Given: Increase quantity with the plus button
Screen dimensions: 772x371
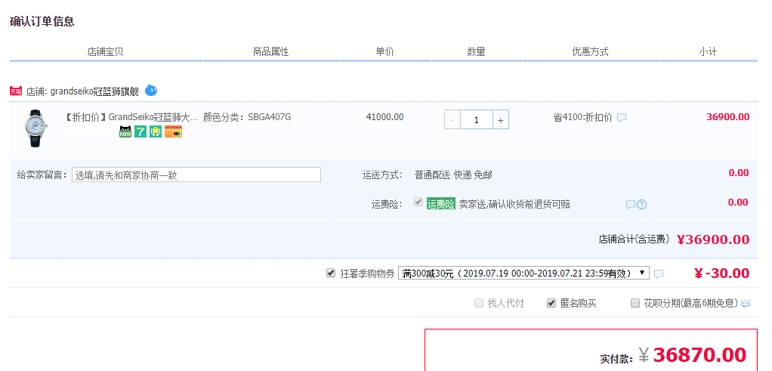Looking at the screenshot, I should (501, 119).
